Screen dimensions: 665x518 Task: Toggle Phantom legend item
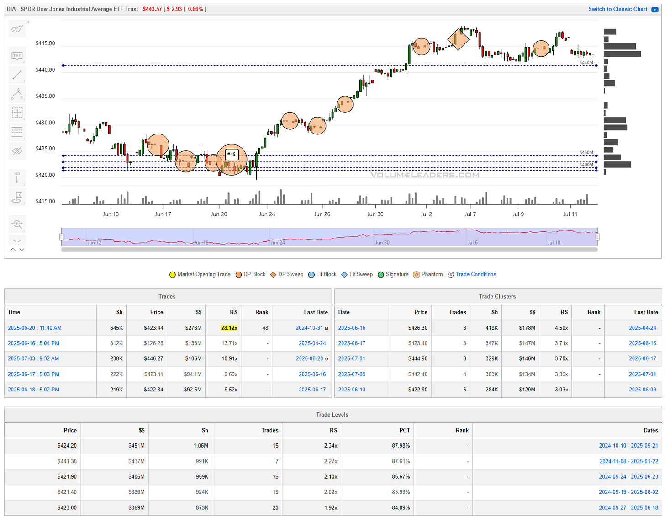[428, 274]
